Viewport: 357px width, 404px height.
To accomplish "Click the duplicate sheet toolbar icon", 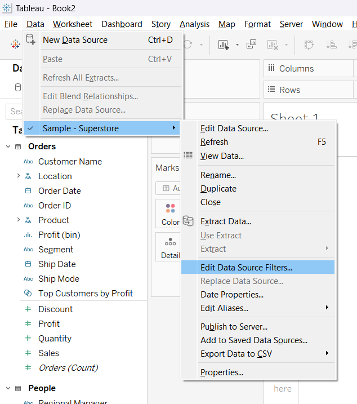I will click(x=252, y=45).
